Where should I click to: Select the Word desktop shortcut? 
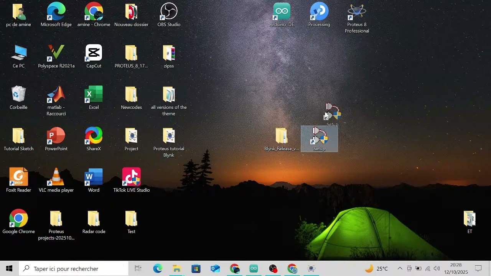(x=94, y=181)
